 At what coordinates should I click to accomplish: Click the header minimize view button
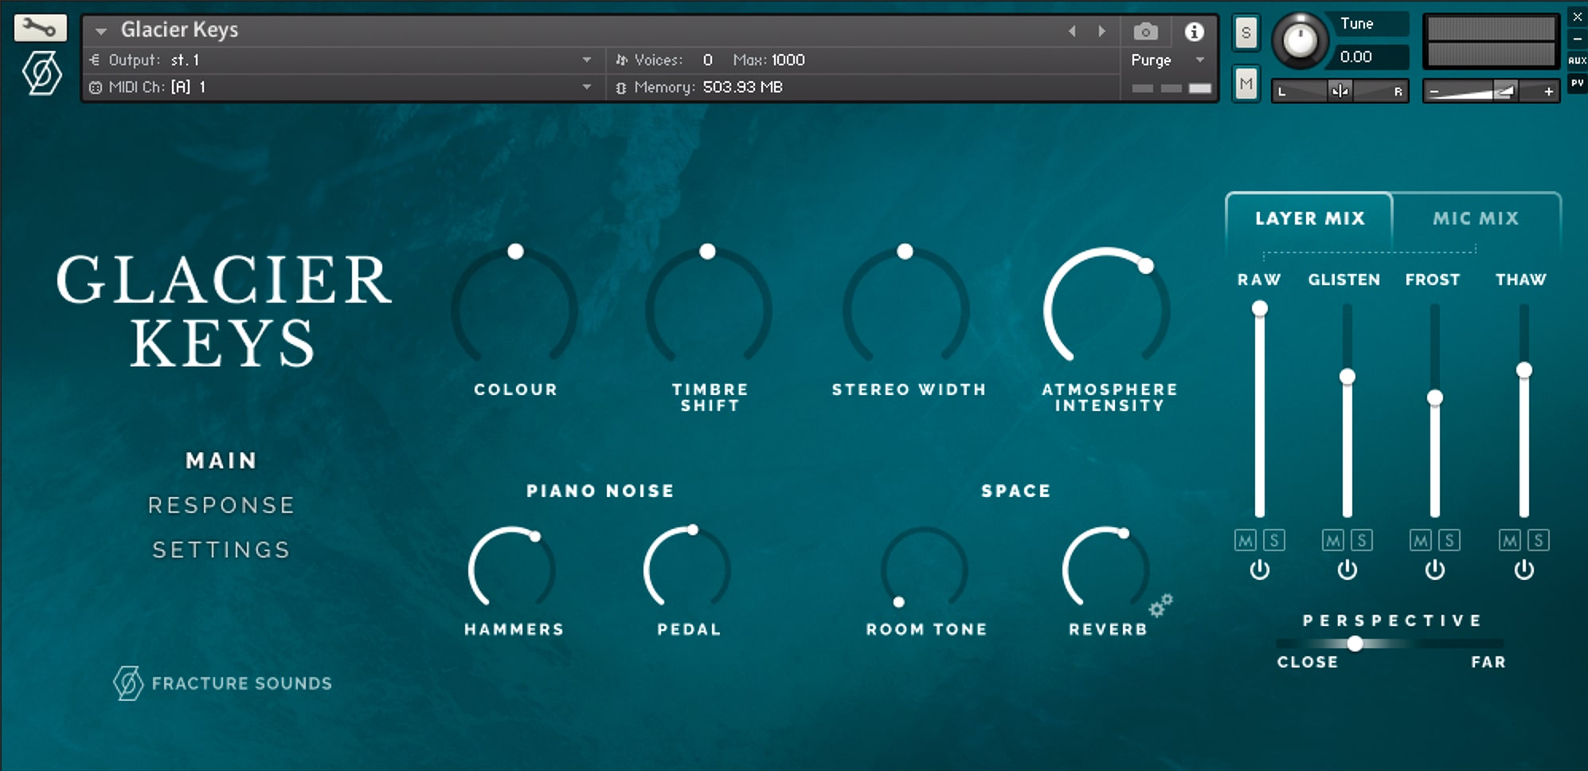pos(1577,39)
